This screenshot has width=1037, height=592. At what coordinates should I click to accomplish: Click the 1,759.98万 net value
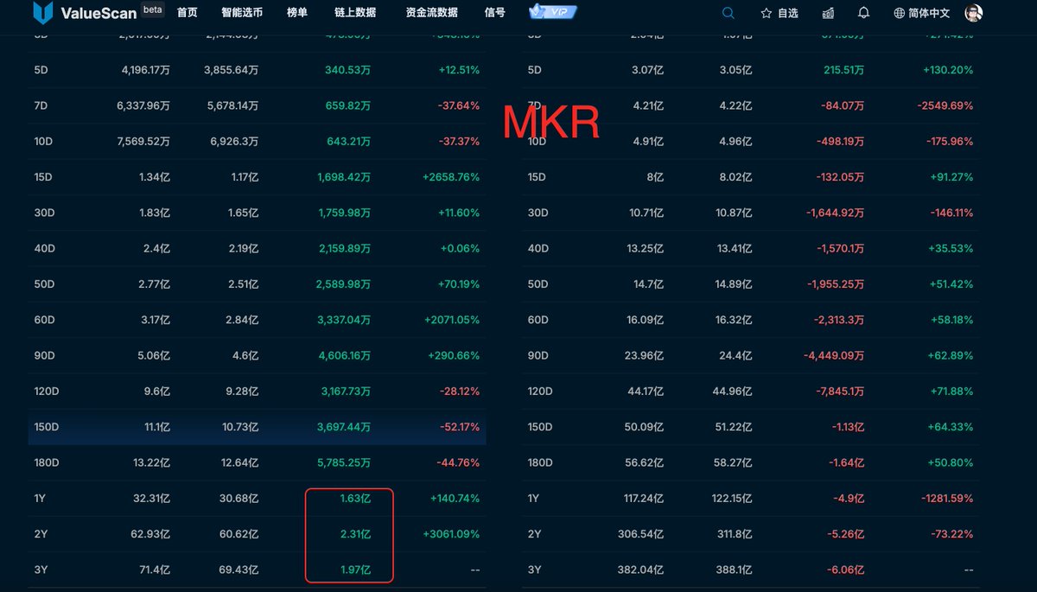click(345, 213)
